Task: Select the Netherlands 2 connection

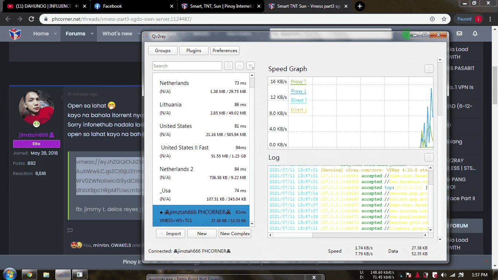Action: [201, 173]
